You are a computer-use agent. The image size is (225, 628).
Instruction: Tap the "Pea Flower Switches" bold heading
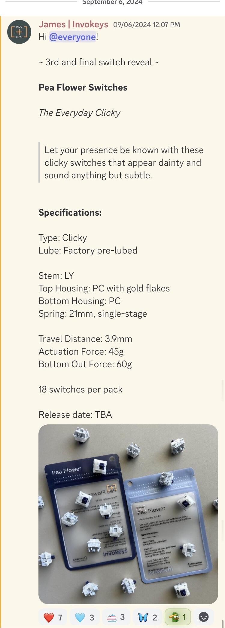83,88
